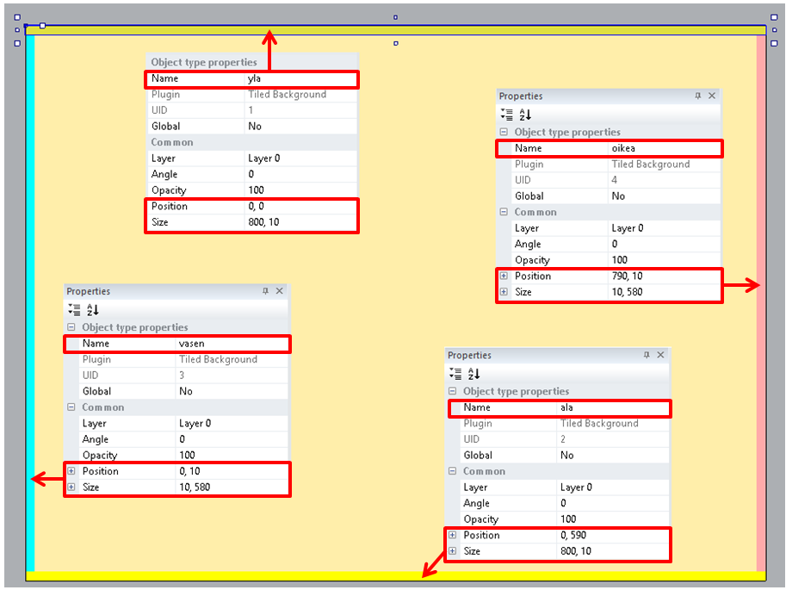Pin the oikea Properties panel
Viewport: 786px width, 590px height.
[x=698, y=96]
